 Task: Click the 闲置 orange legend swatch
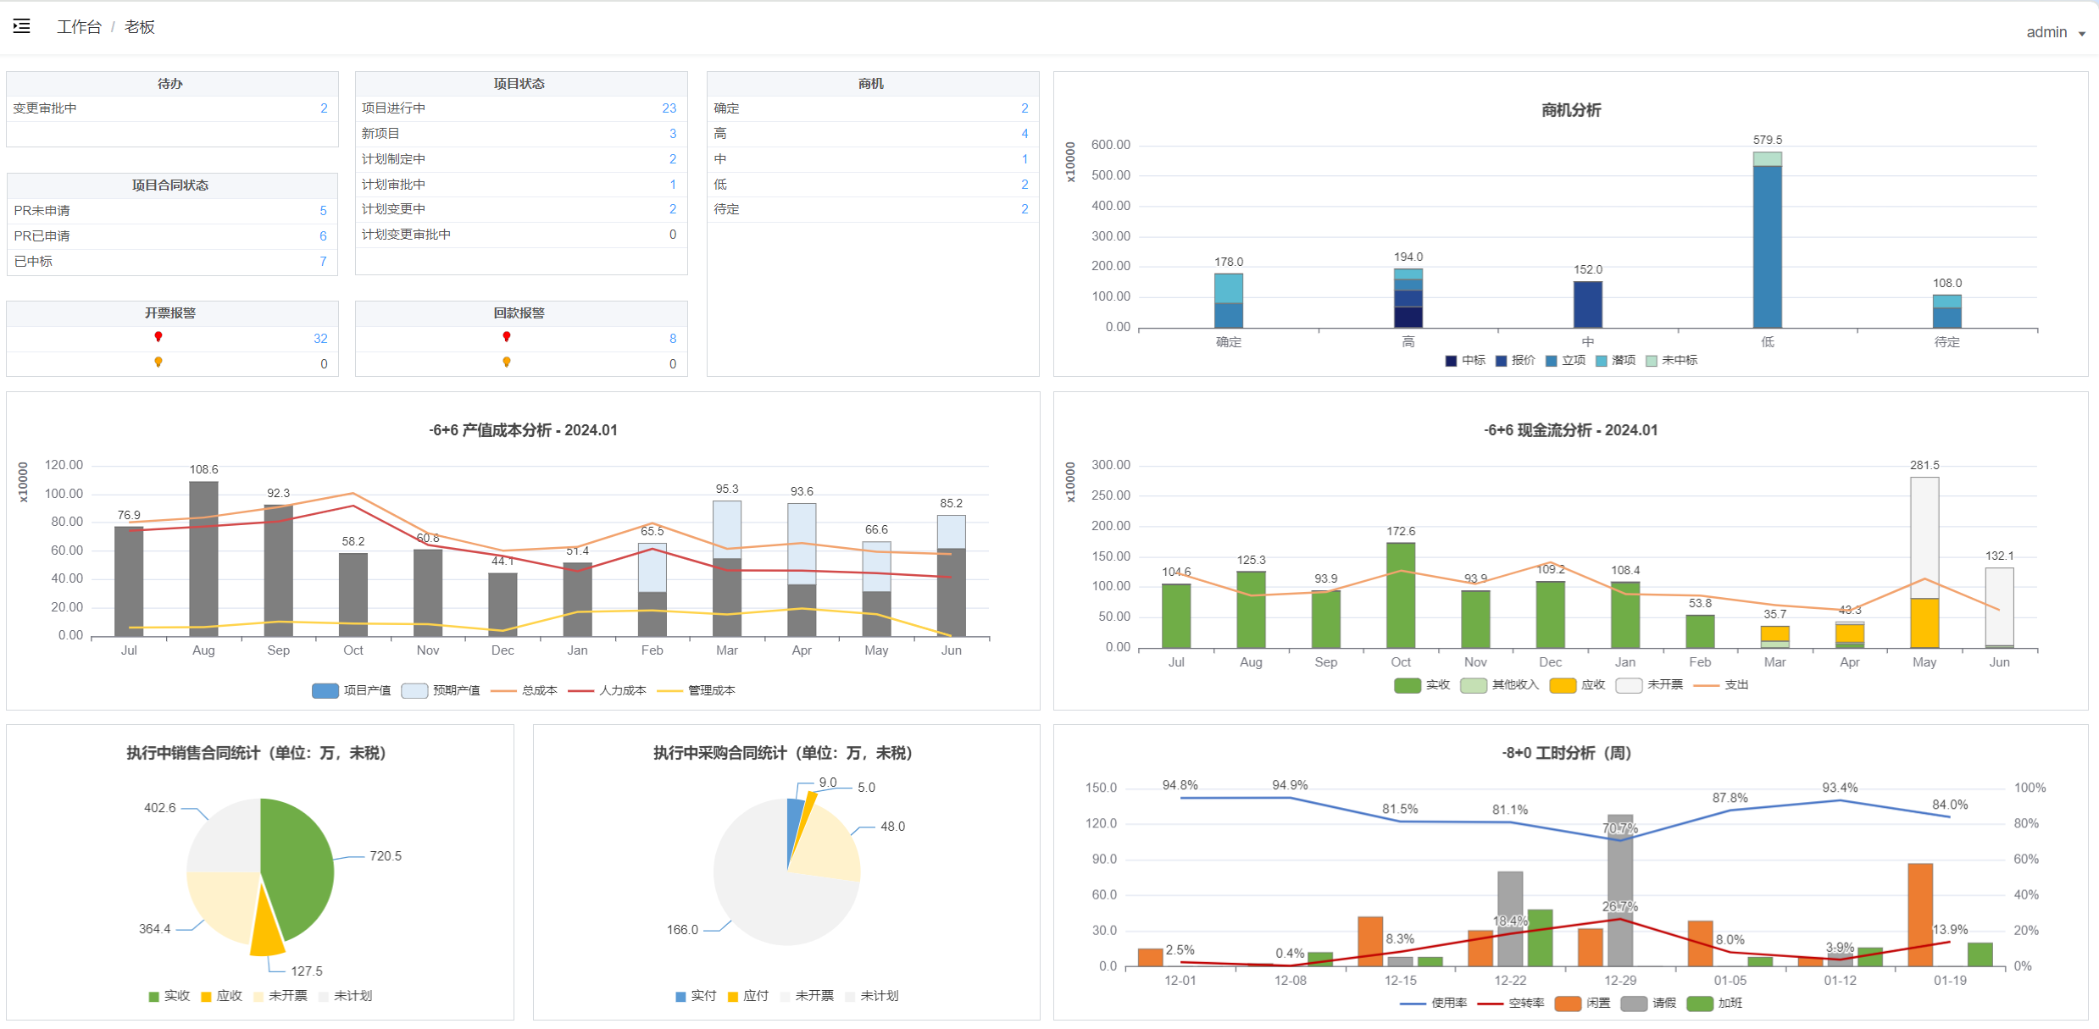pos(1569,1004)
